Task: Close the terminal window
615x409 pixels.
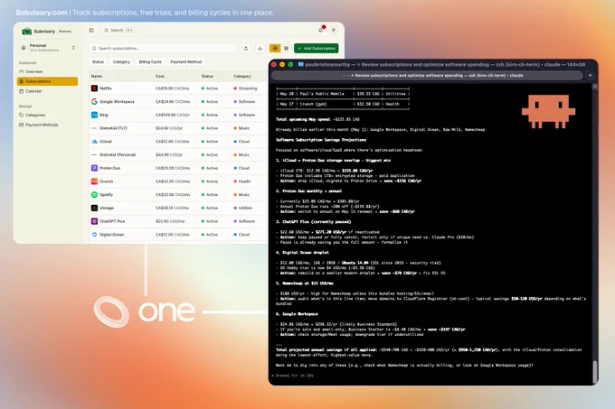Action: pos(274,65)
